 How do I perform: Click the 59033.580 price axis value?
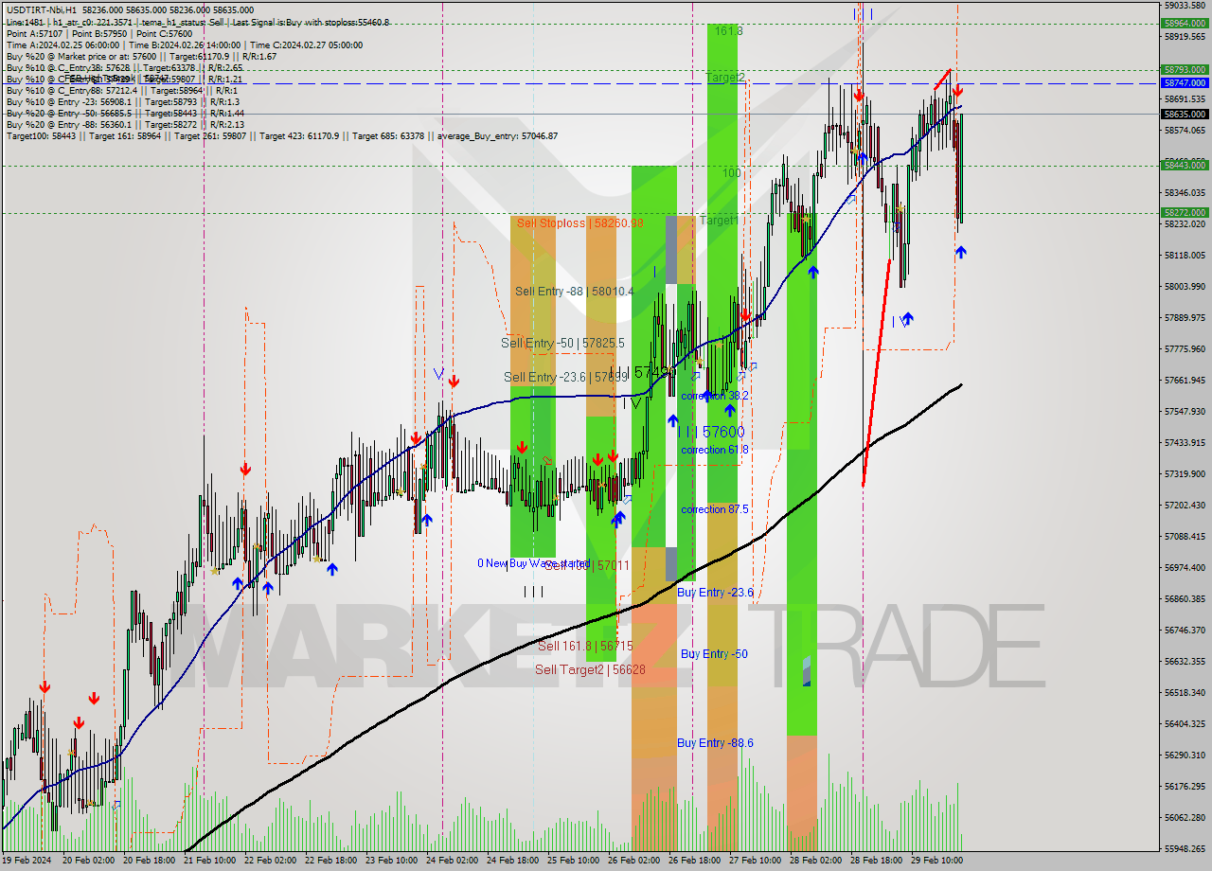1184,5
